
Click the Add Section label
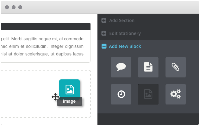pyautogui.click(x=122, y=20)
